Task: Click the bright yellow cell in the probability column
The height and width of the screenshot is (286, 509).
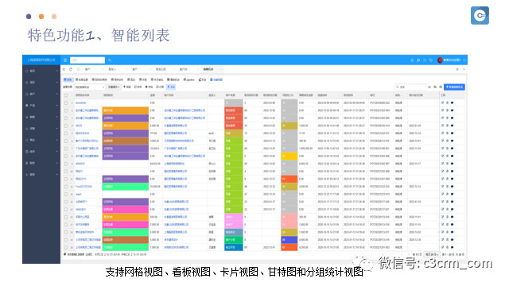Action: (x=289, y=156)
